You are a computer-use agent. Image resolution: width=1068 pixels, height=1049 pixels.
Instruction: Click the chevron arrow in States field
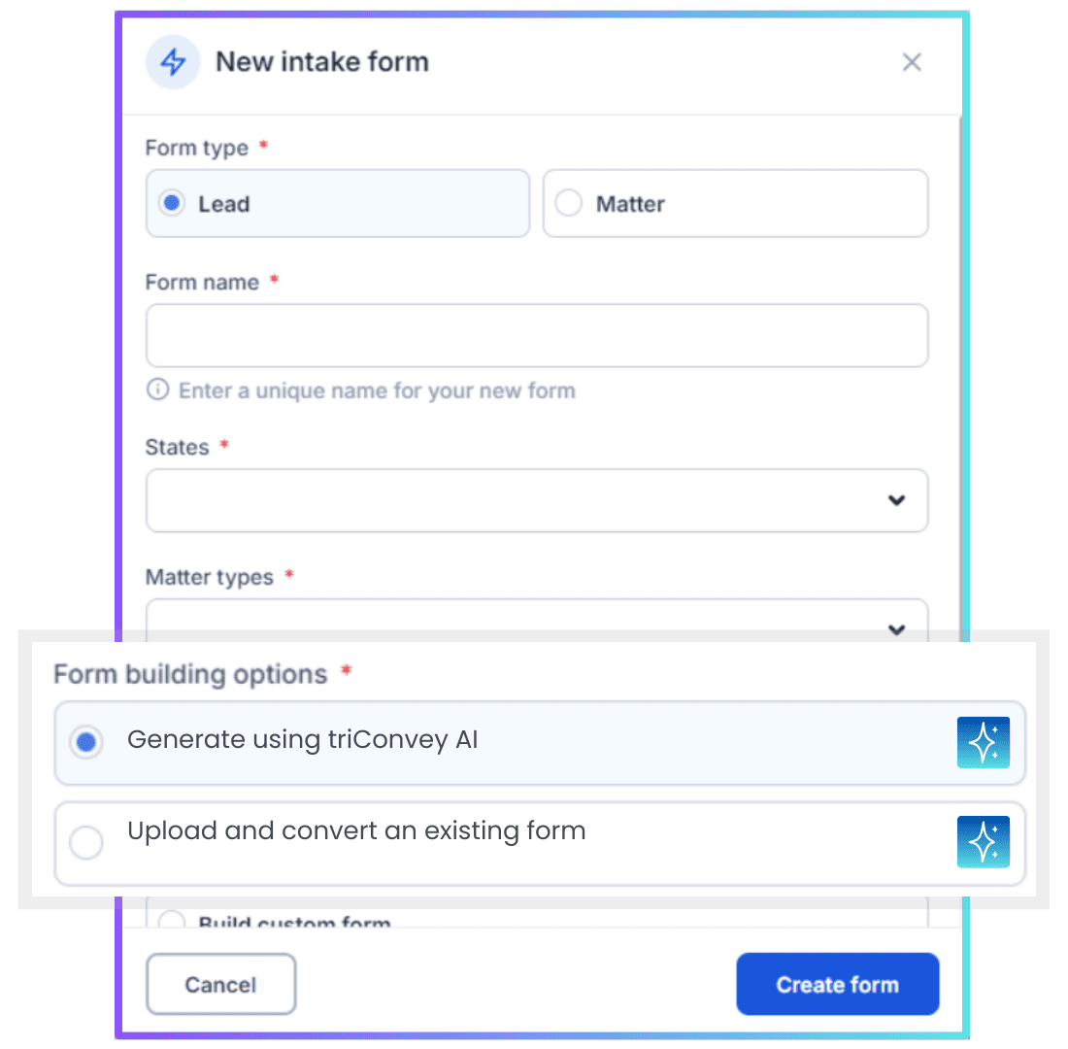click(x=896, y=500)
